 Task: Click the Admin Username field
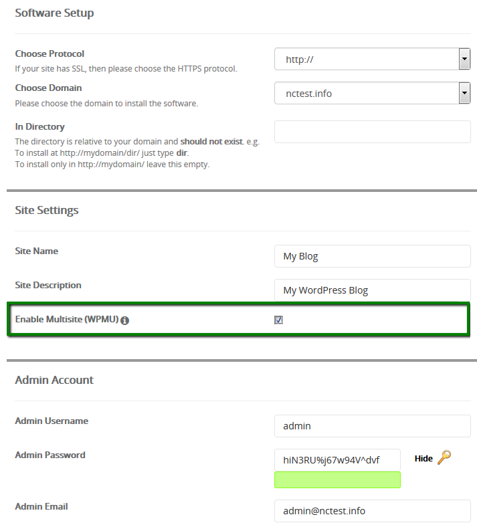pos(373,426)
